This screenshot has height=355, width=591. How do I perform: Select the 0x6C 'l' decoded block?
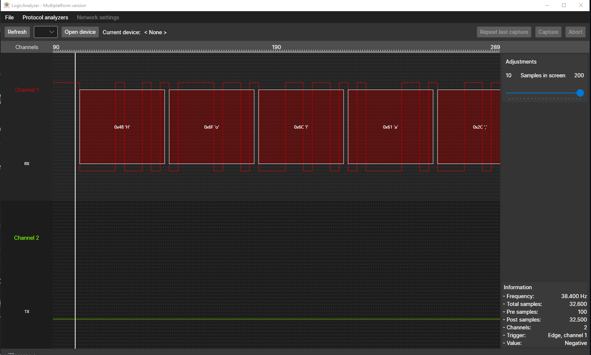[x=301, y=127]
